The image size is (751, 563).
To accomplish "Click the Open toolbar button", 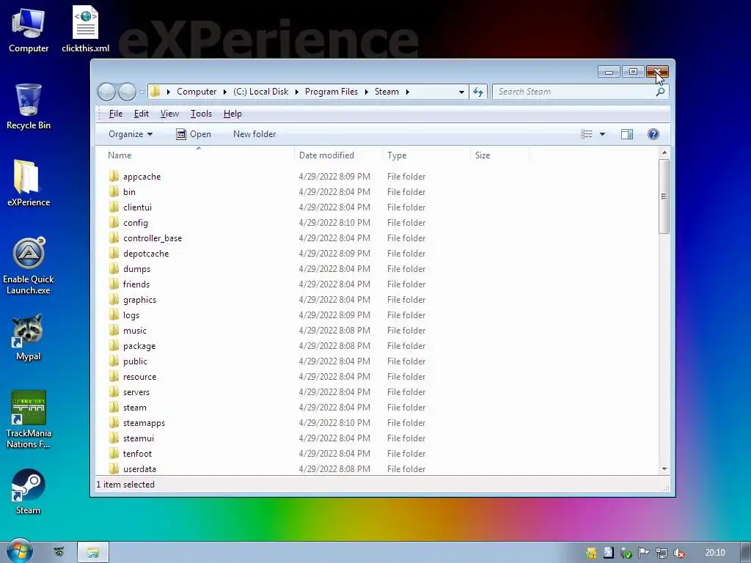I will pos(194,134).
